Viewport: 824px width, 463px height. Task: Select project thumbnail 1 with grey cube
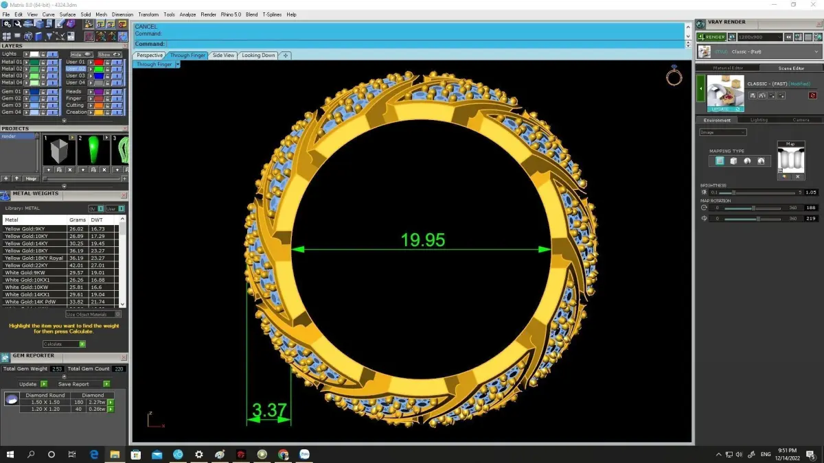click(x=59, y=150)
